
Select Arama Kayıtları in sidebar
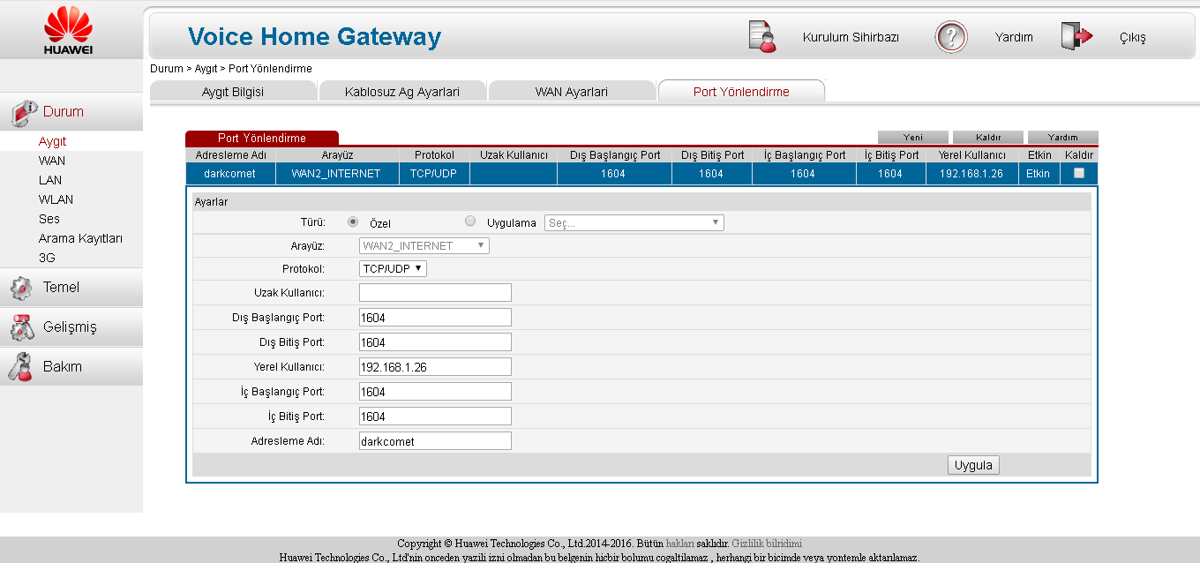[x=80, y=238]
